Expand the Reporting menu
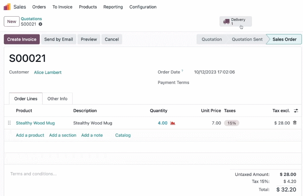 (x=113, y=7)
